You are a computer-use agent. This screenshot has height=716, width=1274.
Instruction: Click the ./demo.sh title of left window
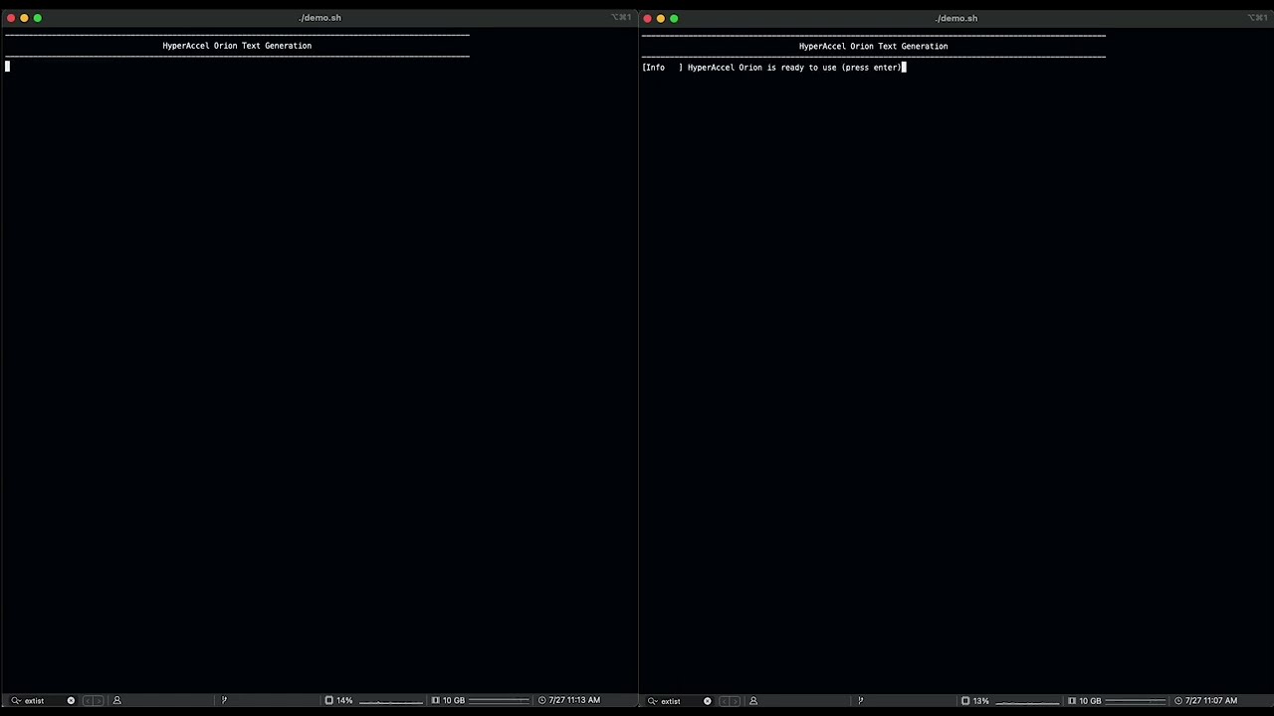pyautogui.click(x=319, y=18)
